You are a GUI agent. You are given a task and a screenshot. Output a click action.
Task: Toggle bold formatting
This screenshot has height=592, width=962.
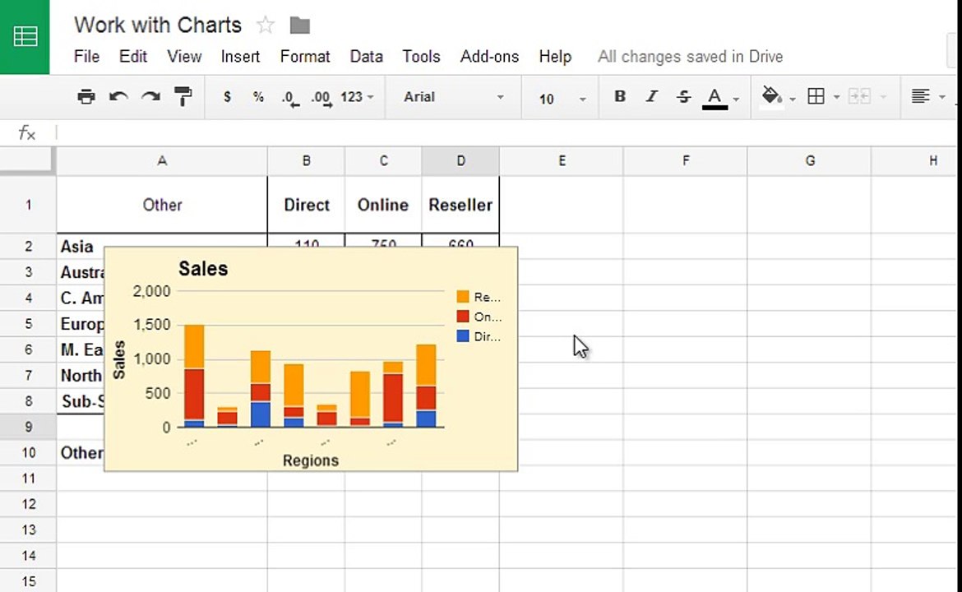(620, 96)
